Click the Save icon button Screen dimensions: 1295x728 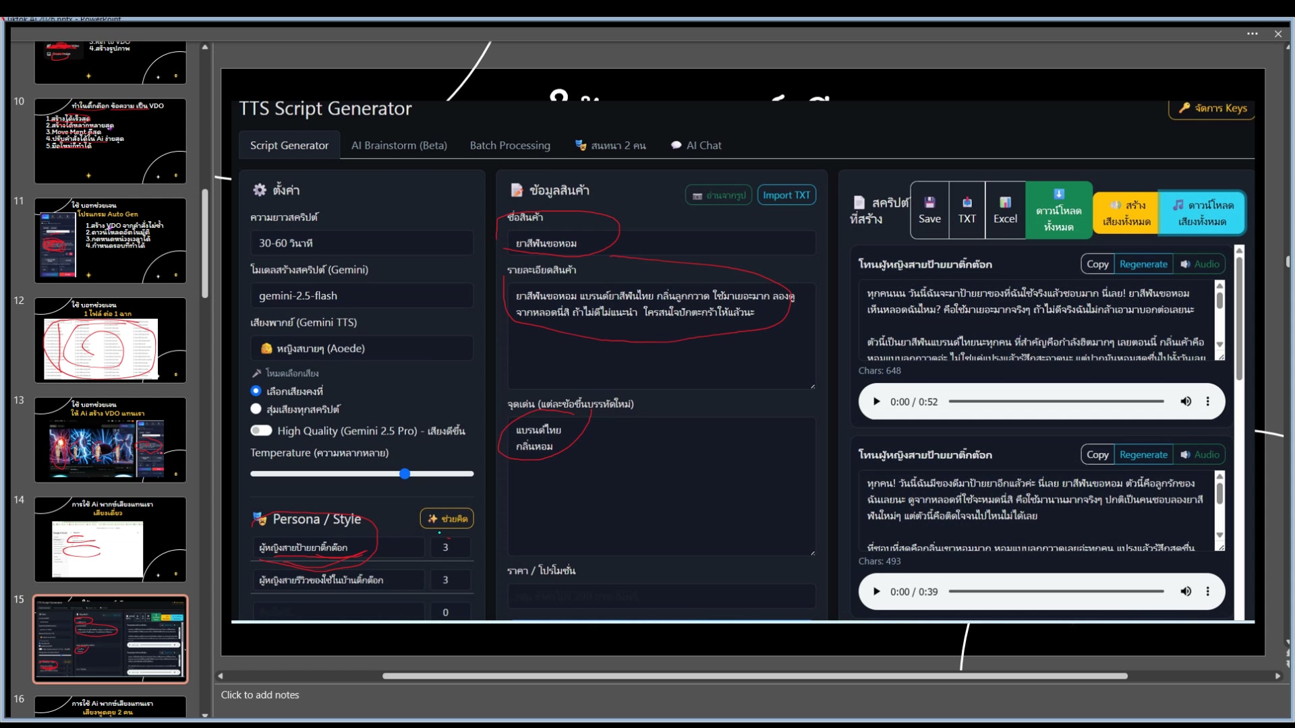coord(929,210)
